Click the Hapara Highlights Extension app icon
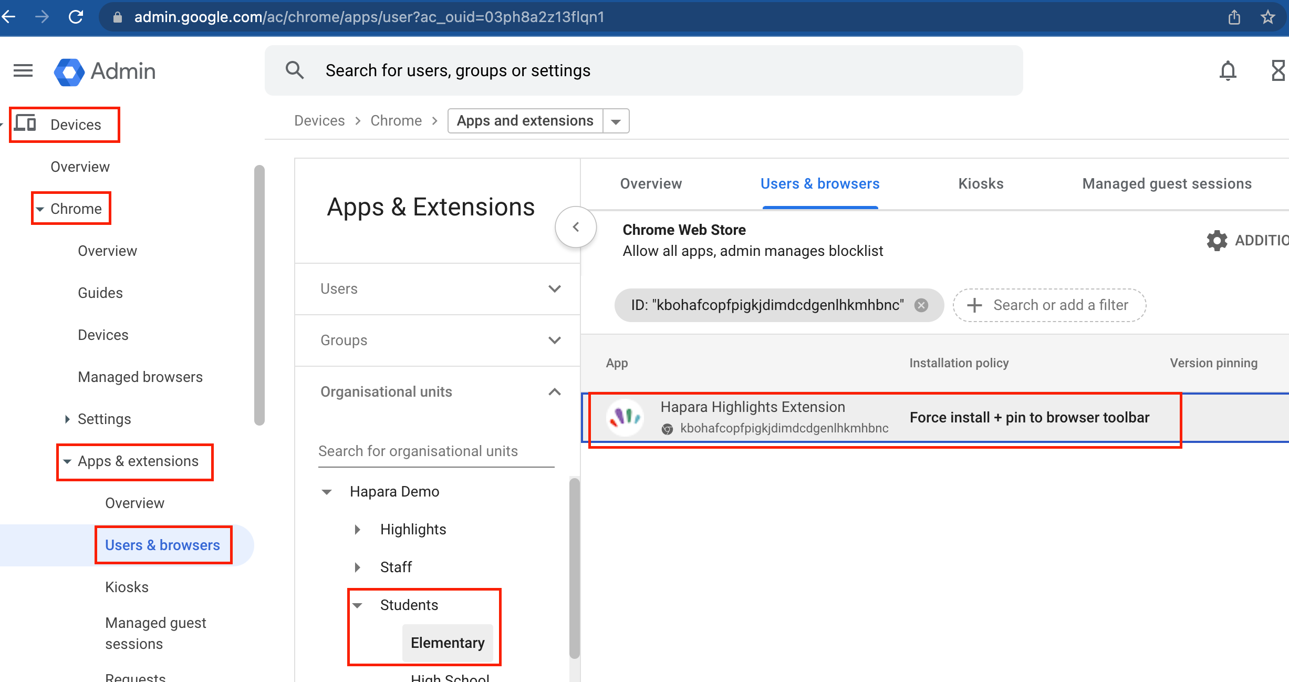This screenshot has height=682, width=1289. (625, 417)
